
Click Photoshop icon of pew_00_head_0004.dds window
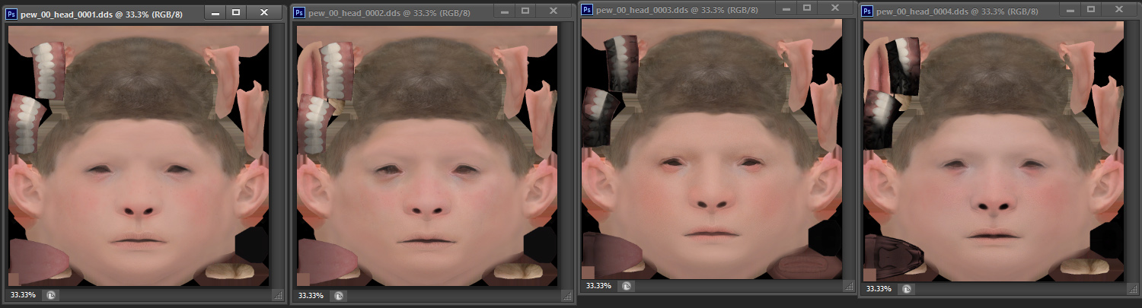pyautogui.click(x=868, y=11)
